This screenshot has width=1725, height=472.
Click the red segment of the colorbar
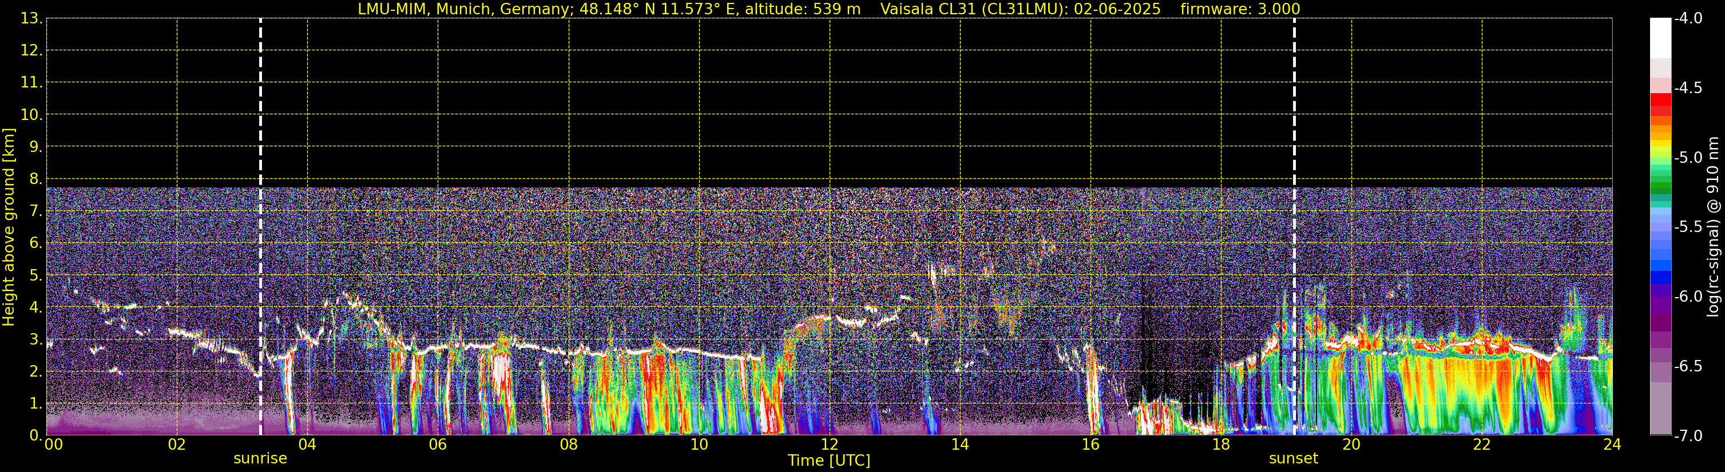(1660, 99)
